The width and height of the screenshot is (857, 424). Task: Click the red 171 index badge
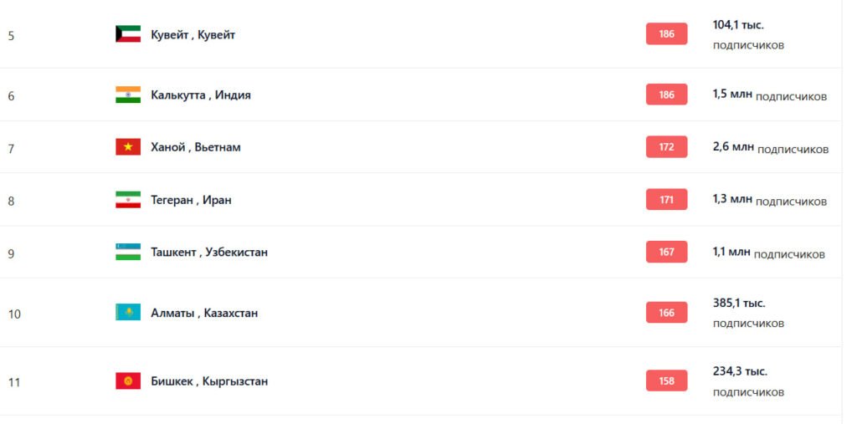[x=666, y=200]
